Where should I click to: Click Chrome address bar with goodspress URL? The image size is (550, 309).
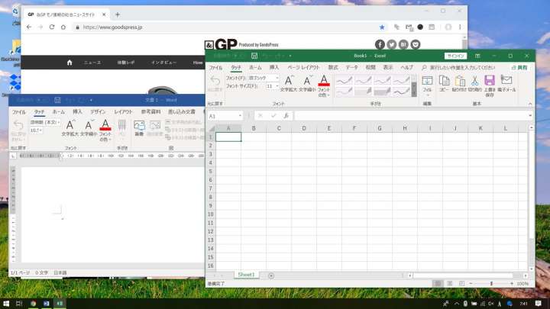click(x=225, y=27)
